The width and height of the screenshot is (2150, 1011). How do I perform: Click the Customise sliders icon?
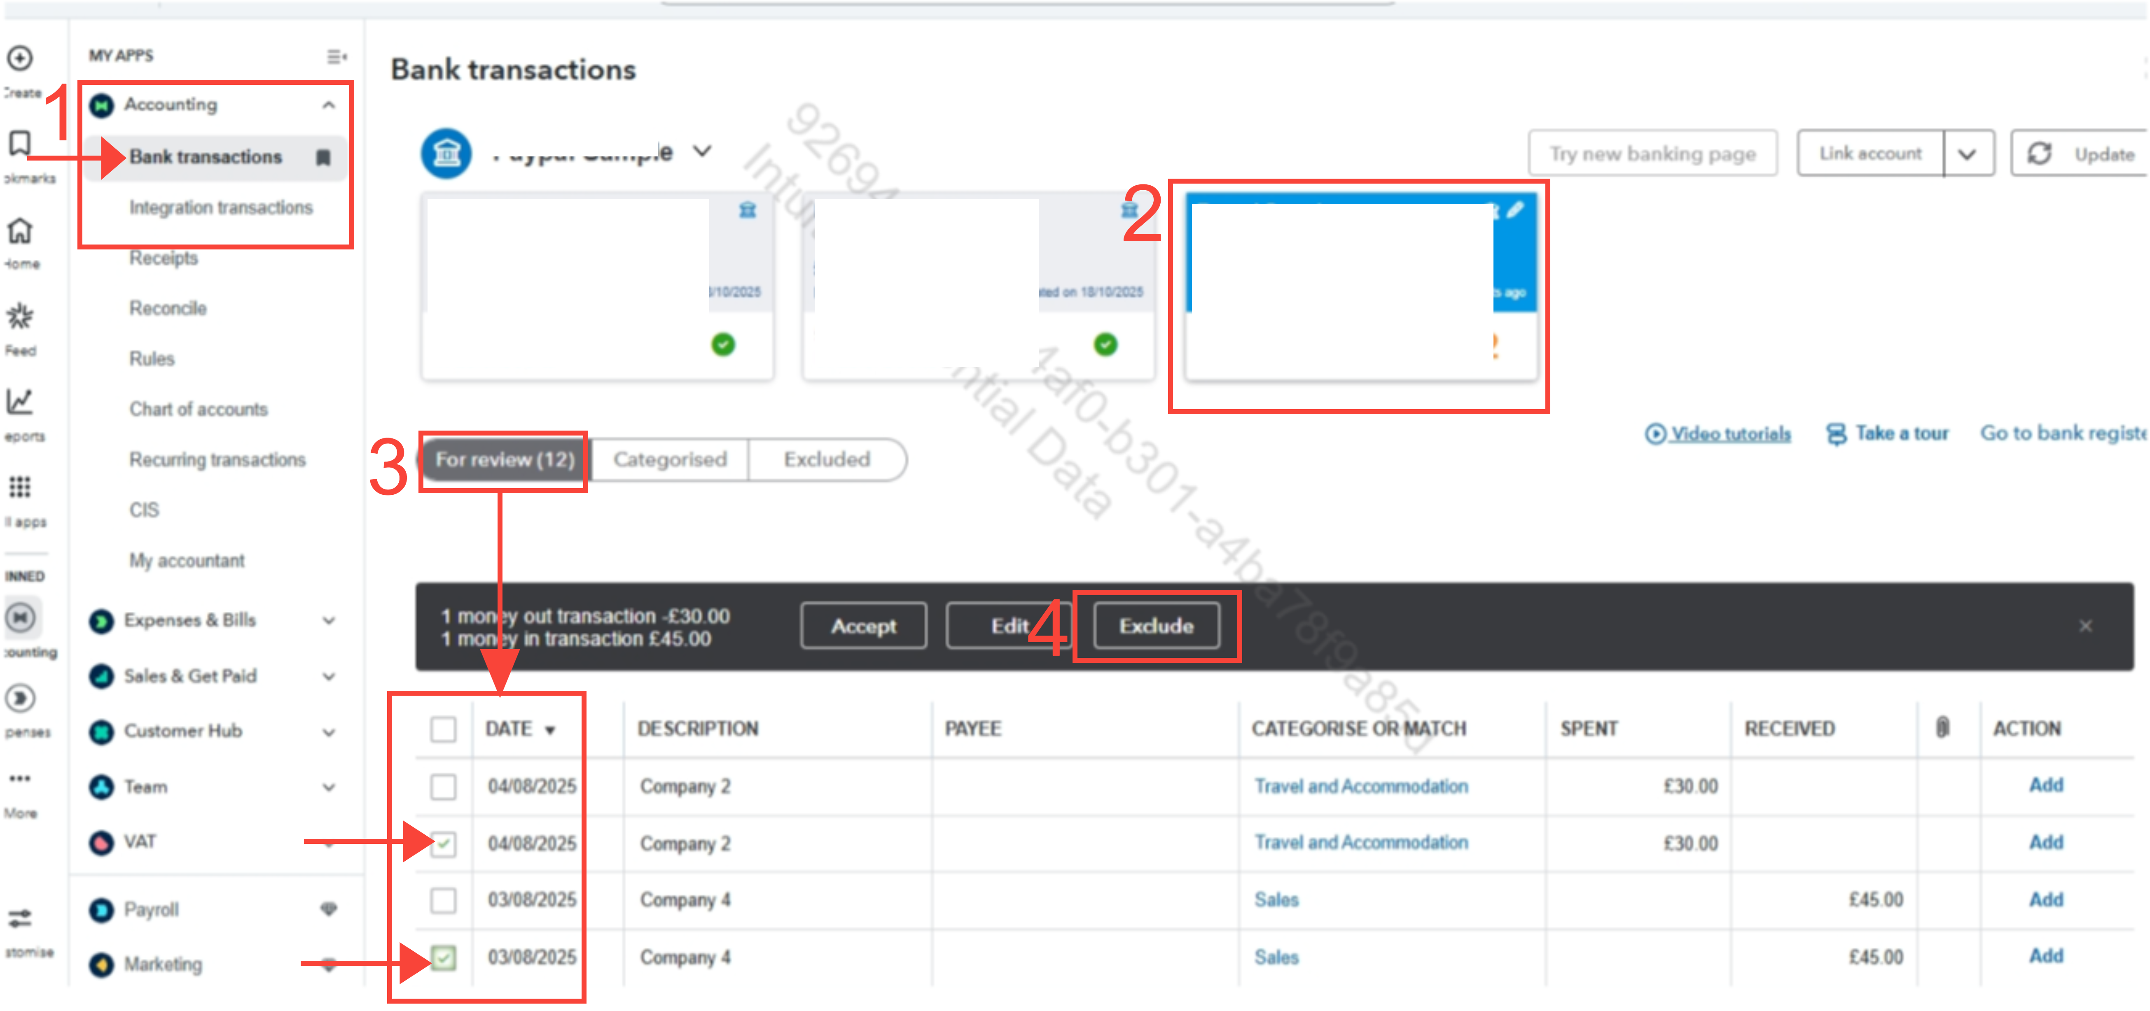click(x=20, y=918)
